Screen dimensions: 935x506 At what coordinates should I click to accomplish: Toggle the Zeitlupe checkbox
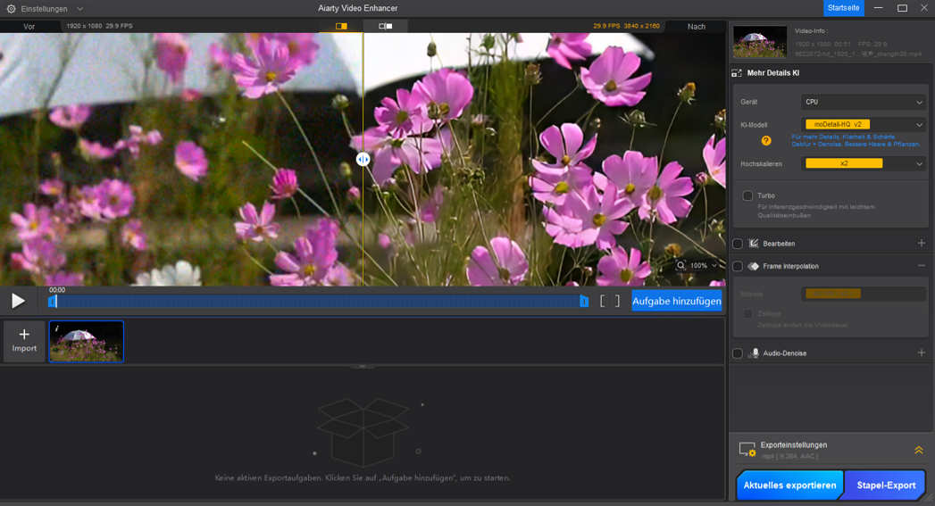coord(747,313)
